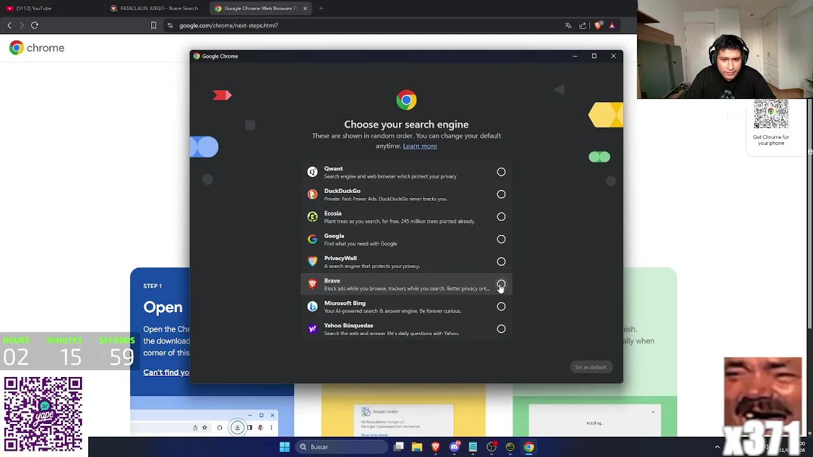The height and width of the screenshot is (457, 813).
Task: Click the Ecosia description text
Action: [x=400, y=222]
